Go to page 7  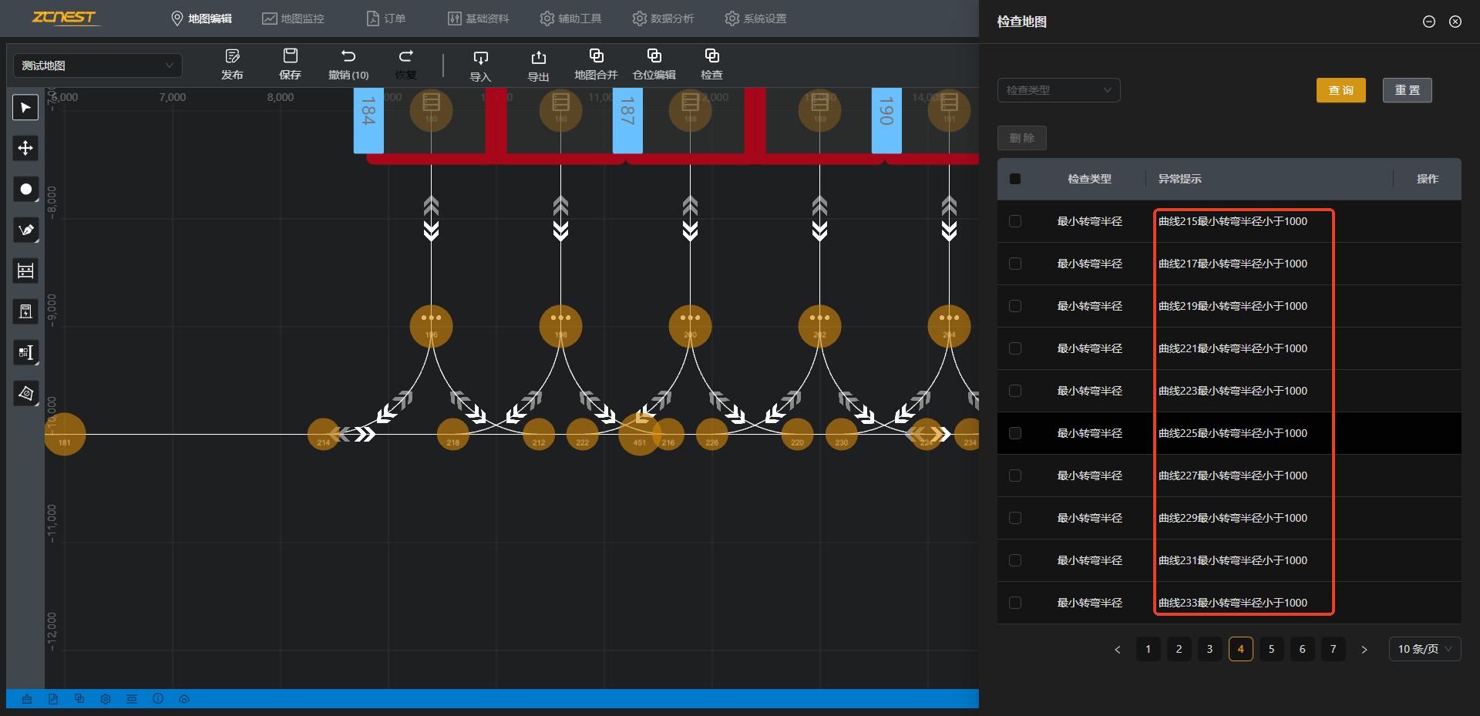click(1334, 649)
